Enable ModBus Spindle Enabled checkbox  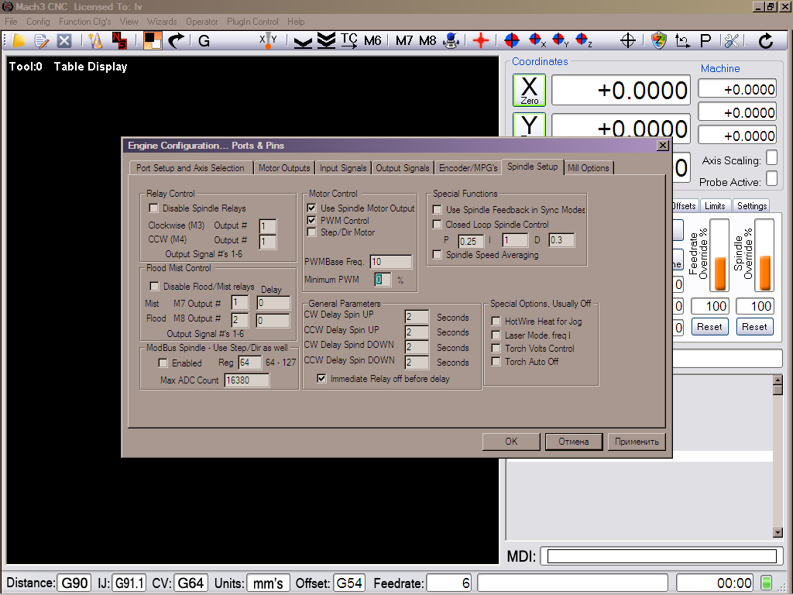point(163,363)
